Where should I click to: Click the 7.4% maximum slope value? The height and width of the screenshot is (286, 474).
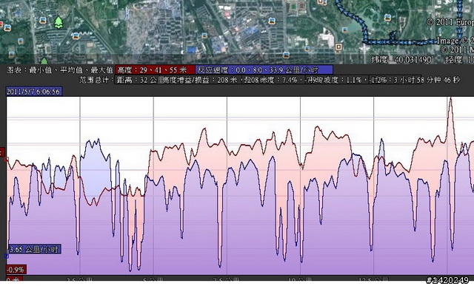click(290, 80)
